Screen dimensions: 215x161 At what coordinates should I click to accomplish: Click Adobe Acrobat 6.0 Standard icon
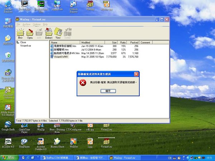click(x=8, y=110)
